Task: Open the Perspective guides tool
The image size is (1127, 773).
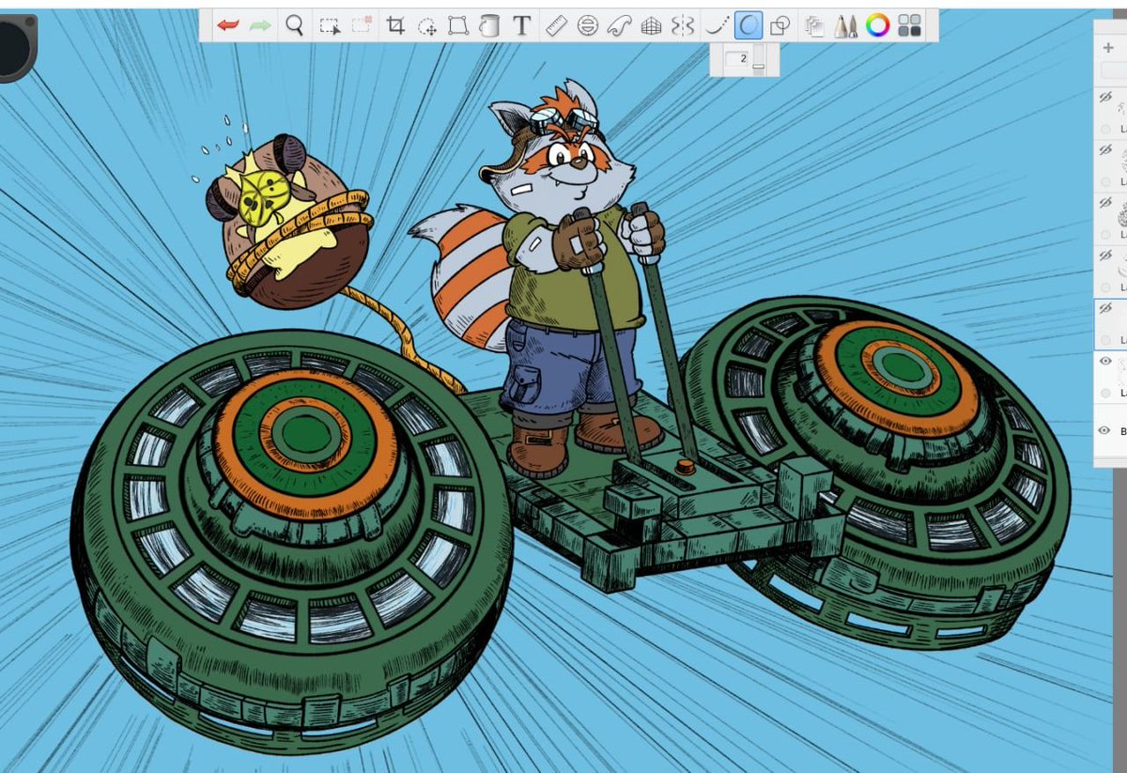Action: (651, 26)
